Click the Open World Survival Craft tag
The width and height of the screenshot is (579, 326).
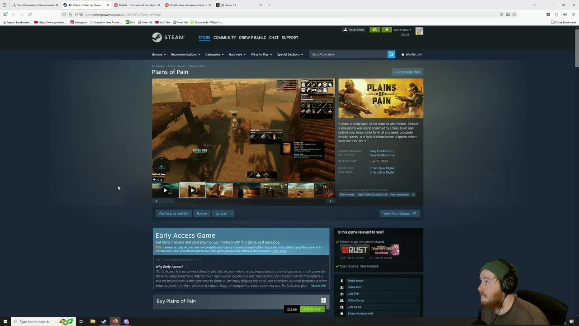[x=372, y=195]
